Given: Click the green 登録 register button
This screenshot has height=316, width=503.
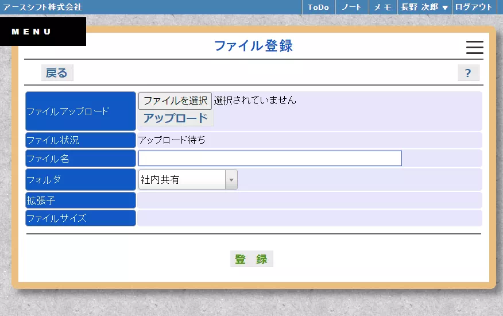Looking at the screenshot, I should (x=252, y=259).
